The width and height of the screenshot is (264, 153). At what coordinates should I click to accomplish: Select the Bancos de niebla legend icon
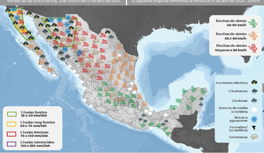[x=254, y=110]
